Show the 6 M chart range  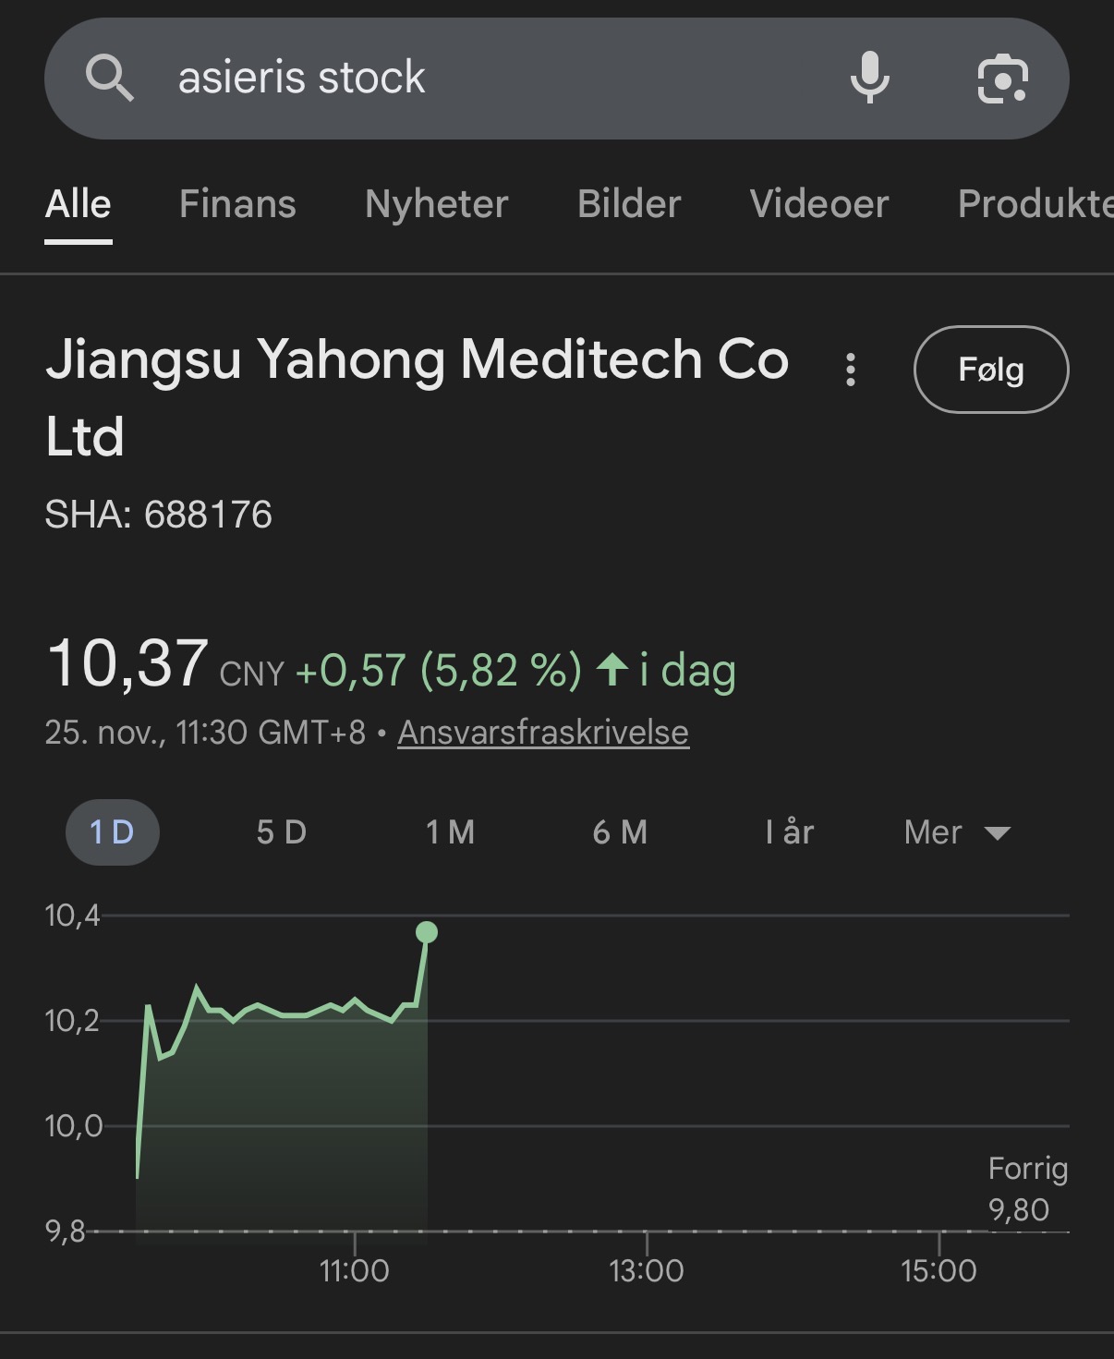(620, 832)
